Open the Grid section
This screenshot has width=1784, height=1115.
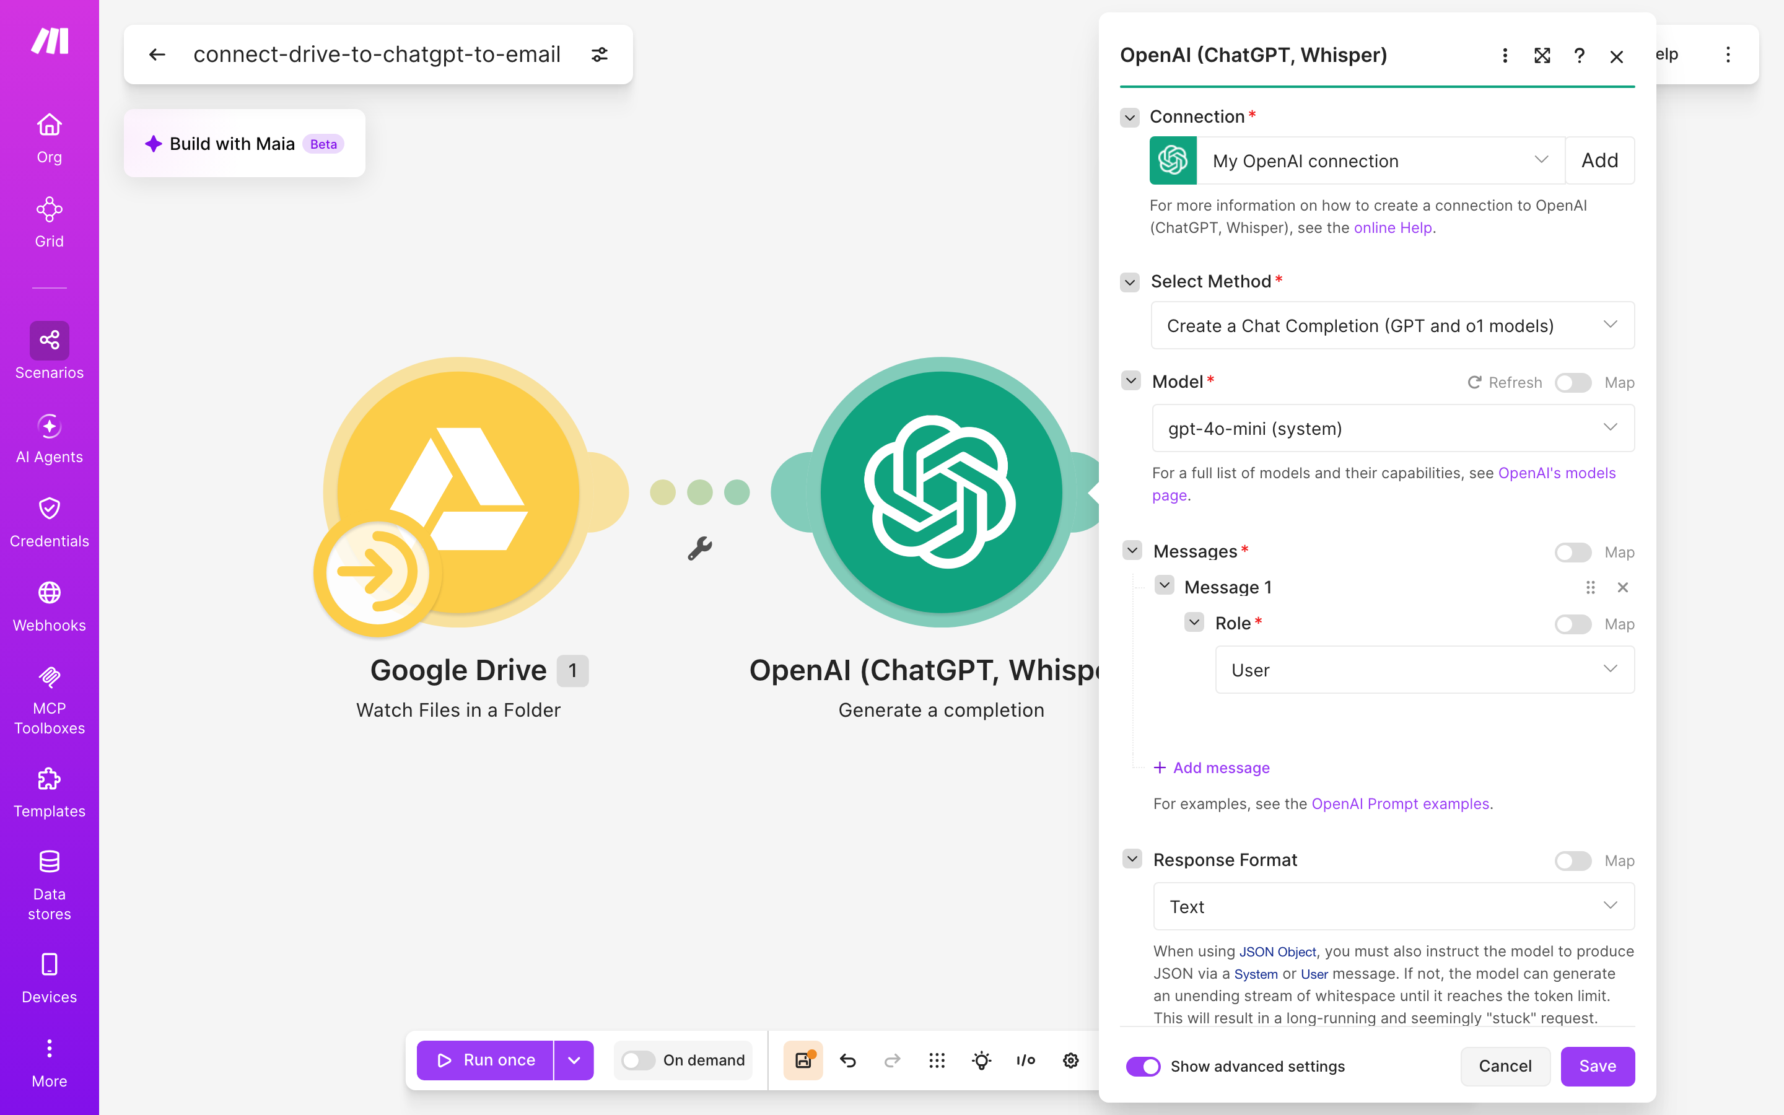(x=50, y=222)
